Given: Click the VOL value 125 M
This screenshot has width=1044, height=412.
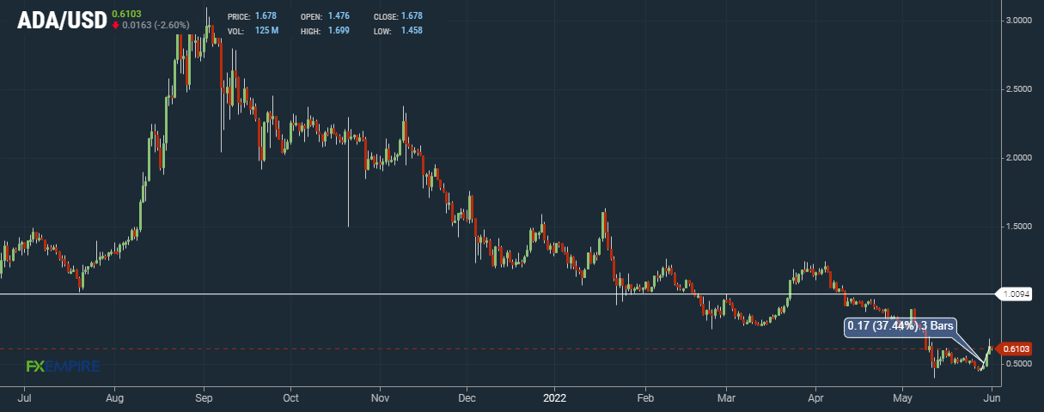Looking at the screenshot, I should point(267,31).
